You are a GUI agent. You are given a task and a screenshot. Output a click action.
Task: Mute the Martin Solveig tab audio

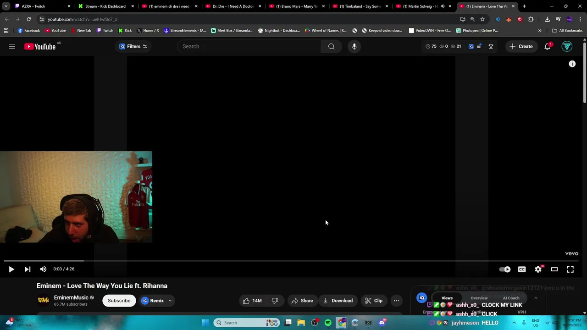tap(443, 6)
